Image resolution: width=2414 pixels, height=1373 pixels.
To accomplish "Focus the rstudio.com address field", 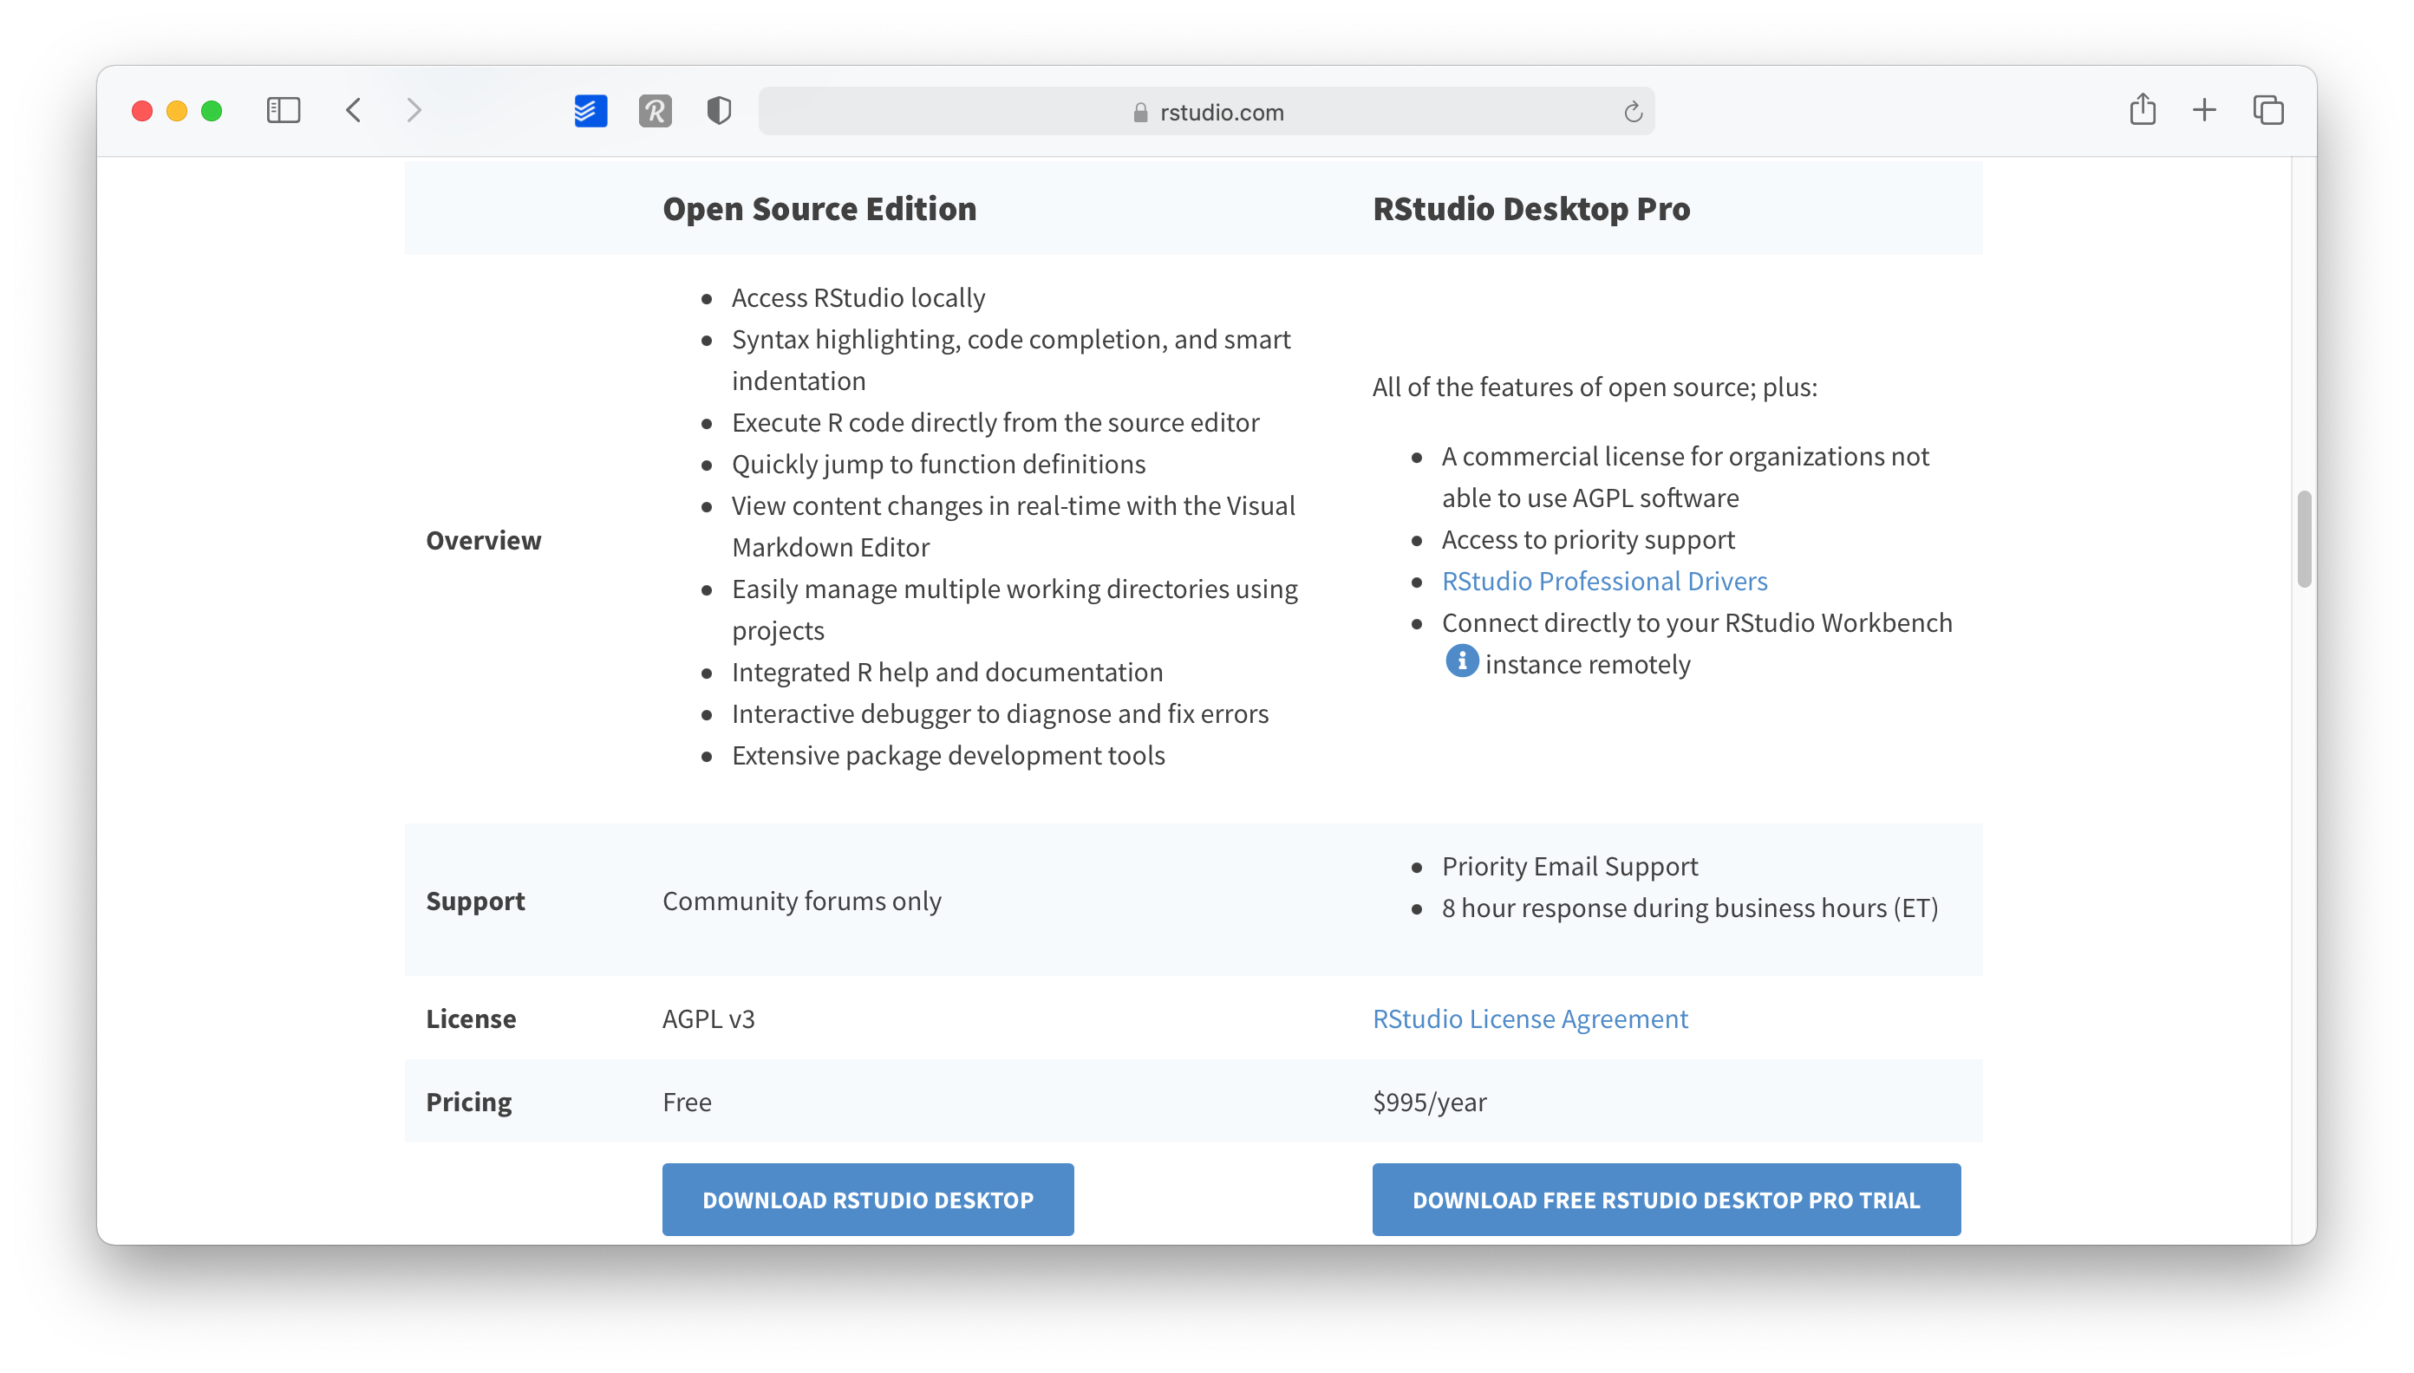I will (1206, 111).
